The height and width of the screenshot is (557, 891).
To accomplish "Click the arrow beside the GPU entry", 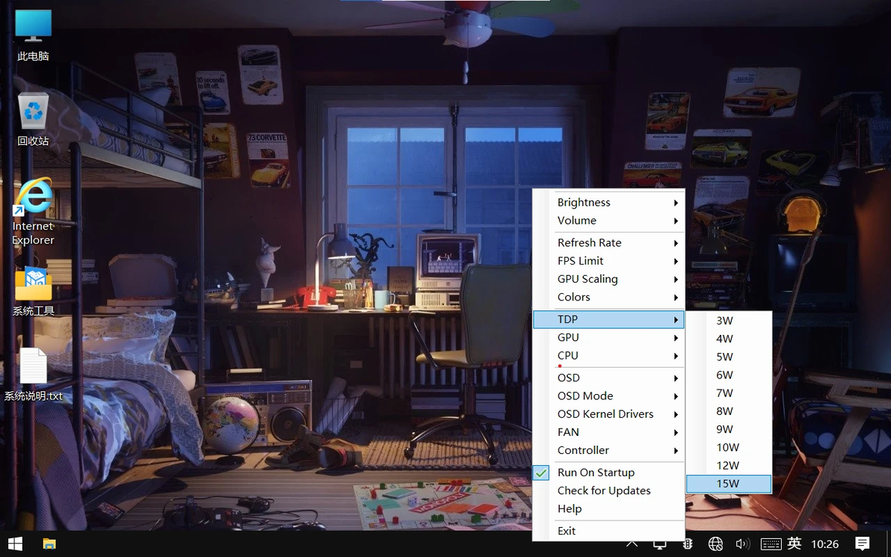I will [x=676, y=338].
